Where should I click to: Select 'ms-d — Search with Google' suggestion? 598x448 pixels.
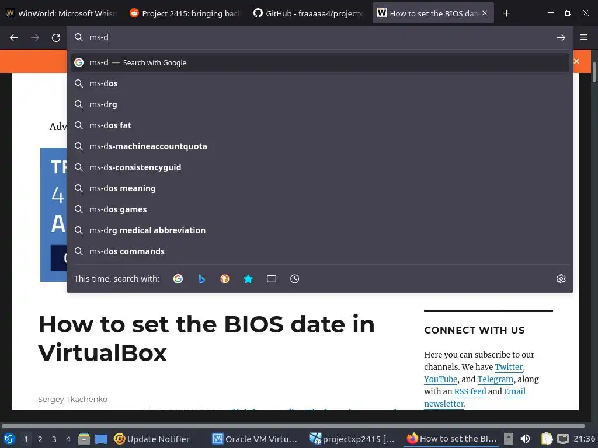coord(319,62)
